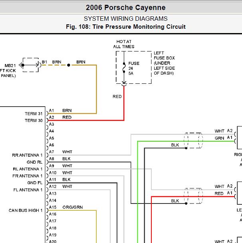Click pin label "A10"
Image resolution: width=242 pixels, height=243 pixels.
point(53,173)
